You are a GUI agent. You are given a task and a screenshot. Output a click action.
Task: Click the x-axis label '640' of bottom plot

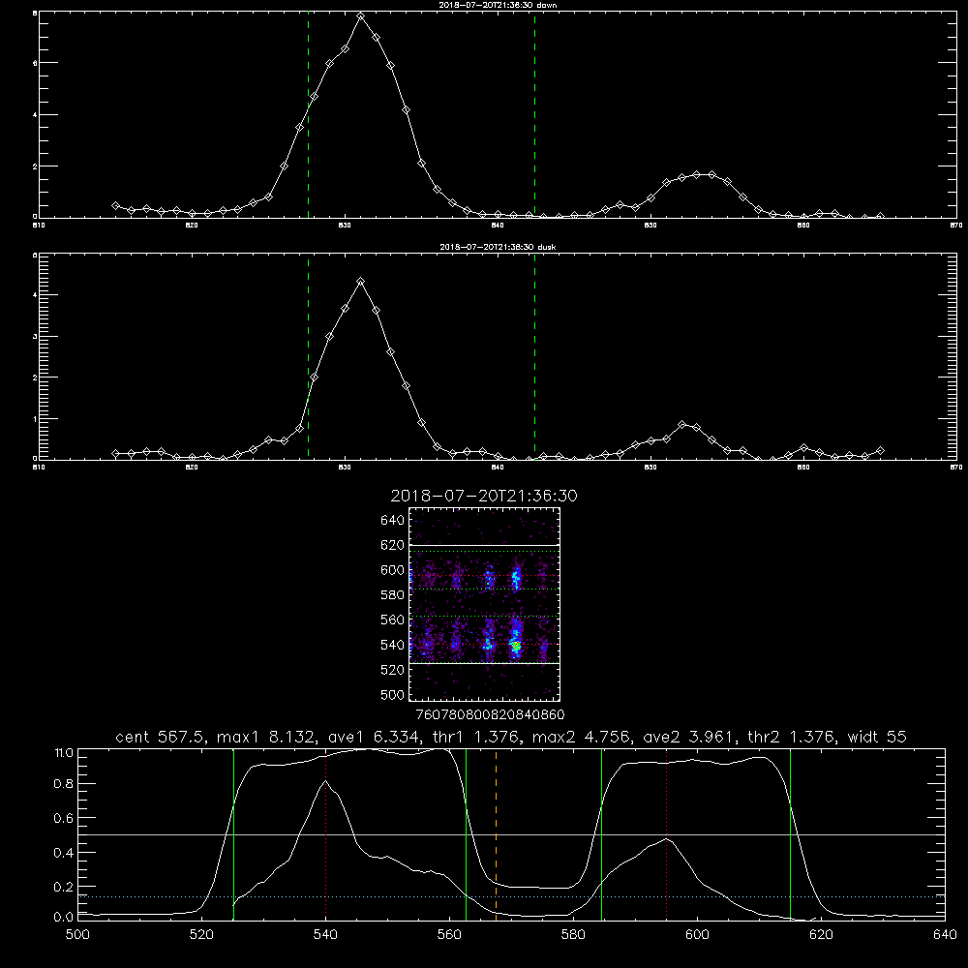[945, 935]
